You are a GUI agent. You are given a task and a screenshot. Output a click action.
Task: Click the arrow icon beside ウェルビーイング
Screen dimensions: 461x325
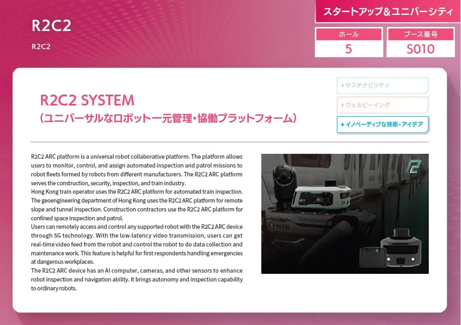(x=342, y=105)
